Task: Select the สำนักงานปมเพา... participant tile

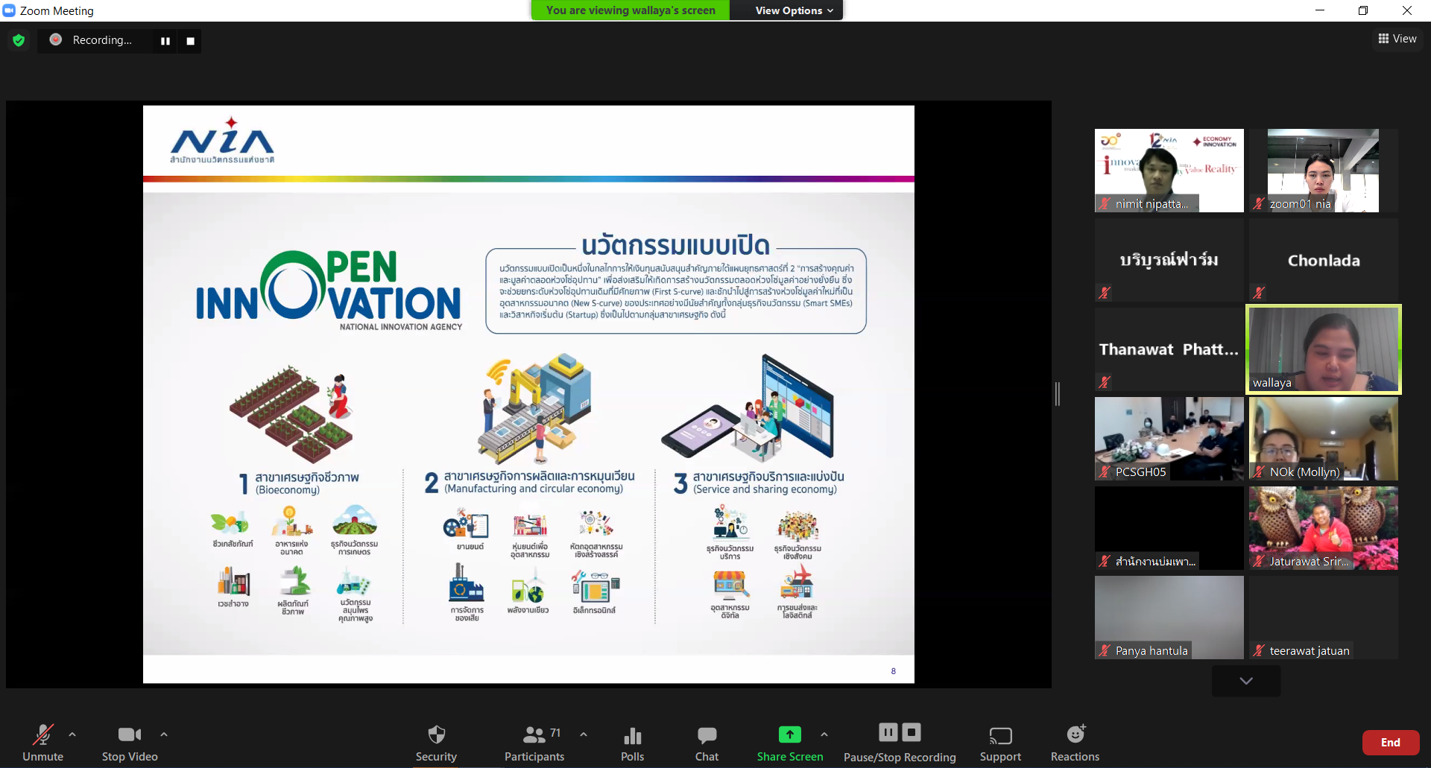Action: click(1169, 528)
